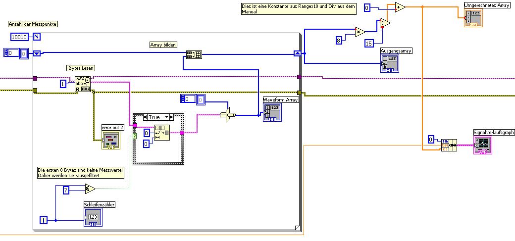The height and width of the screenshot is (241, 515).
Task: Go to previous case with left arrow
Action: click(146, 117)
